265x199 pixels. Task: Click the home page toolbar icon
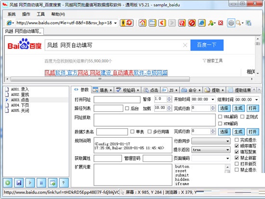pos(142,23)
